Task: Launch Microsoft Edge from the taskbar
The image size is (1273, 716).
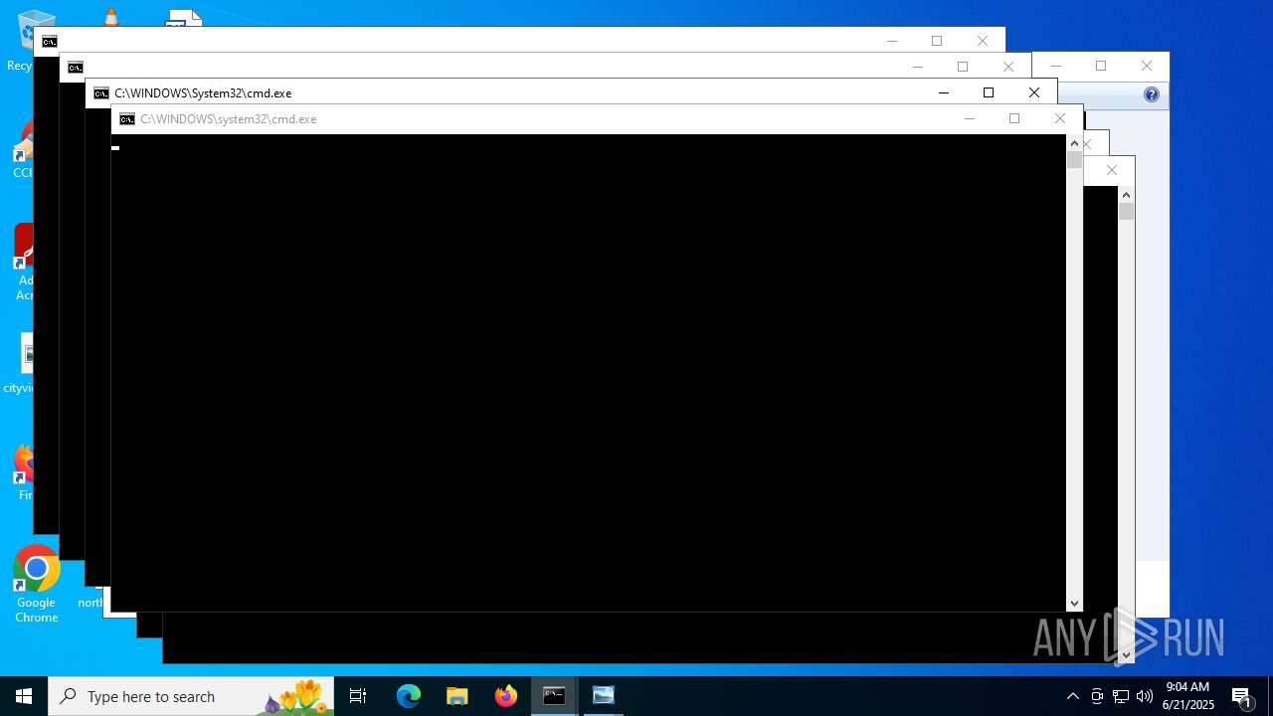Action: tap(409, 696)
